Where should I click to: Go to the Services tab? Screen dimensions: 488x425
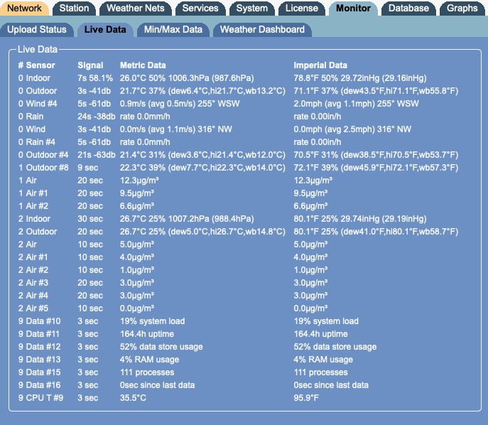pos(200,8)
